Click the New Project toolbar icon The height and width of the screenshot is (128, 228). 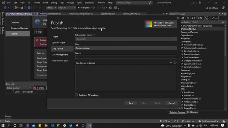[16, 8]
